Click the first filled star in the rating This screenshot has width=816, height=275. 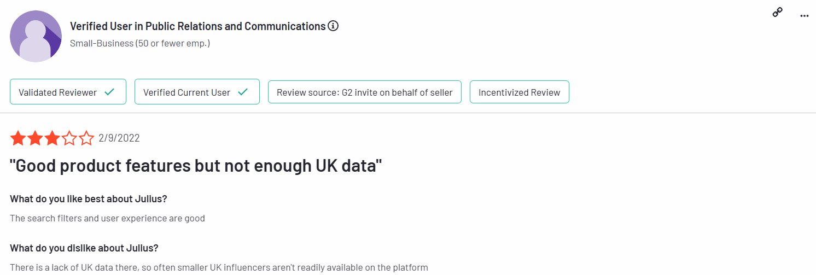[x=18, y=138]
